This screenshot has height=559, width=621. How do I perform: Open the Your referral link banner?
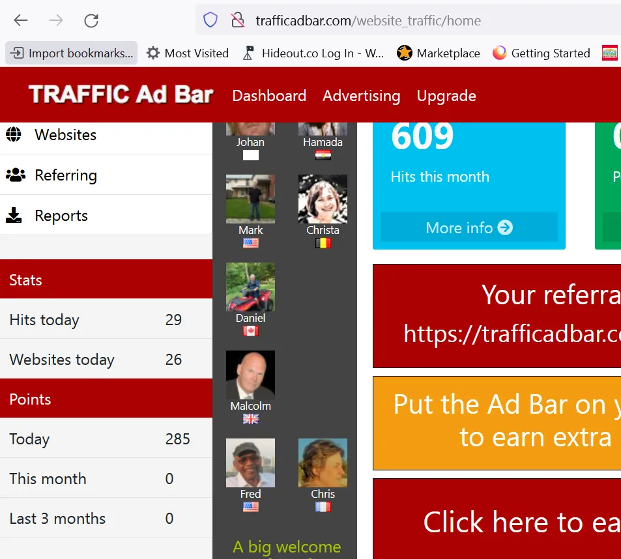pyautogui.click(x=497, y=315)
